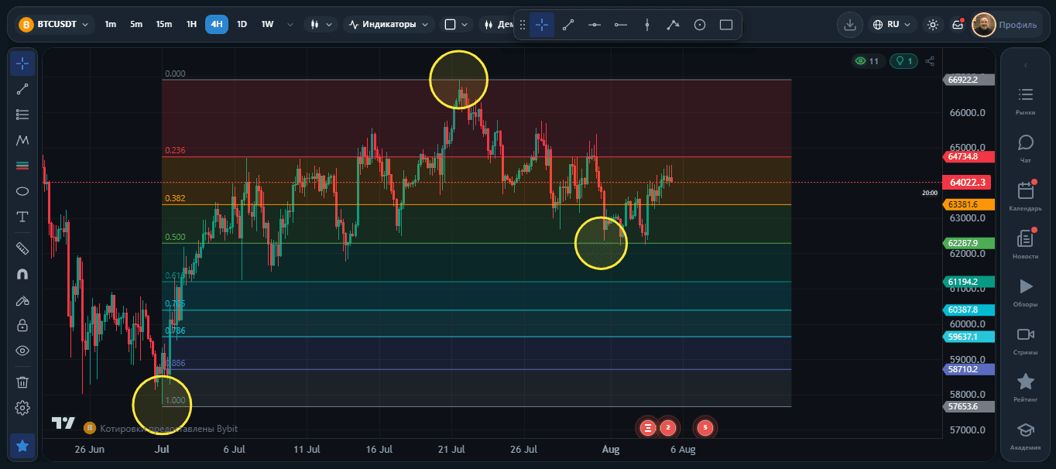Open the Обзоры reviews panel
The image size is (1056, 469).
(x=1026, y=293)
